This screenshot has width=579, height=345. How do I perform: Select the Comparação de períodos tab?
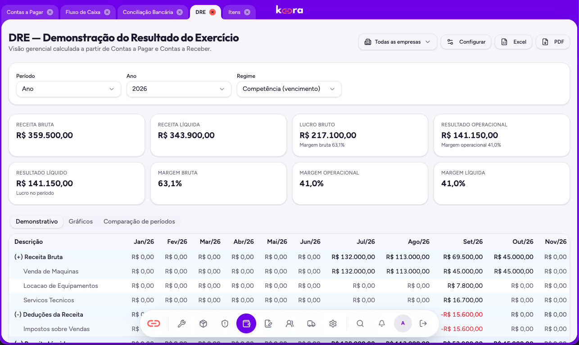(x=140, y=221)
